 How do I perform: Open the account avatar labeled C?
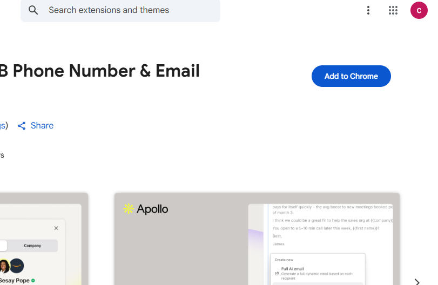(x=419, y=10)
